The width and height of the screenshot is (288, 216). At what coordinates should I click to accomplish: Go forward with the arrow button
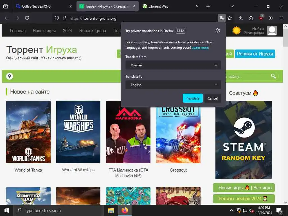[17, 18]
